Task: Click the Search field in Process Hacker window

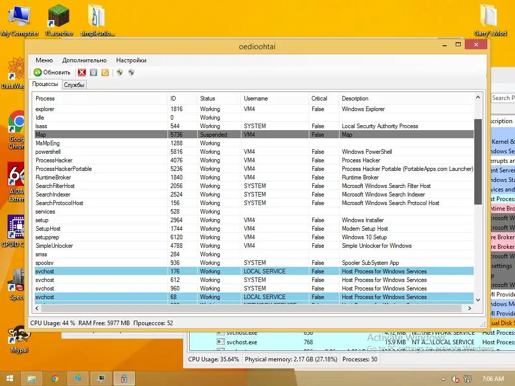Action: click(x=503, y=98)
